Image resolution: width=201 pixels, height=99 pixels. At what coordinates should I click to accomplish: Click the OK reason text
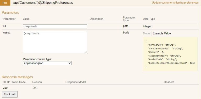pos(35,88)
